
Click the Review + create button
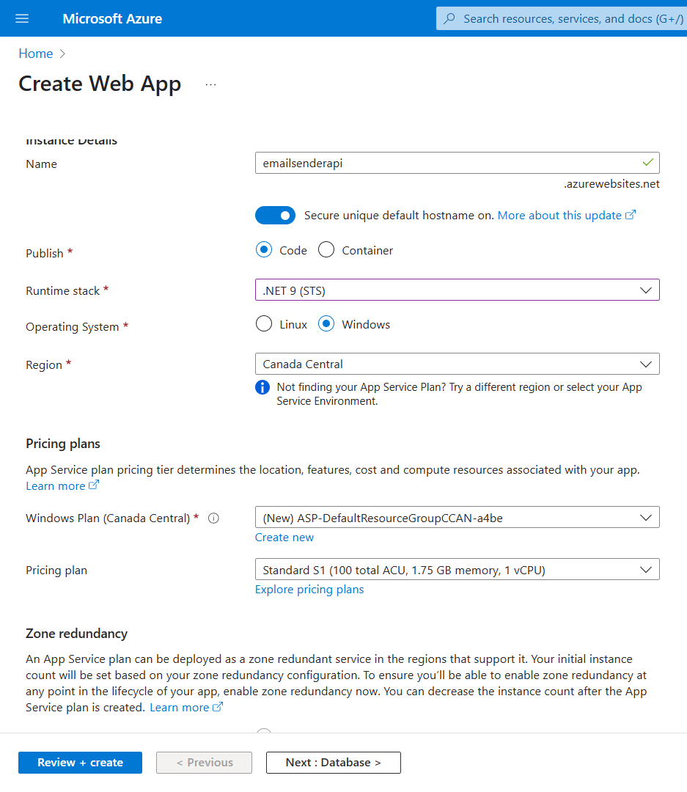(81, 763)
